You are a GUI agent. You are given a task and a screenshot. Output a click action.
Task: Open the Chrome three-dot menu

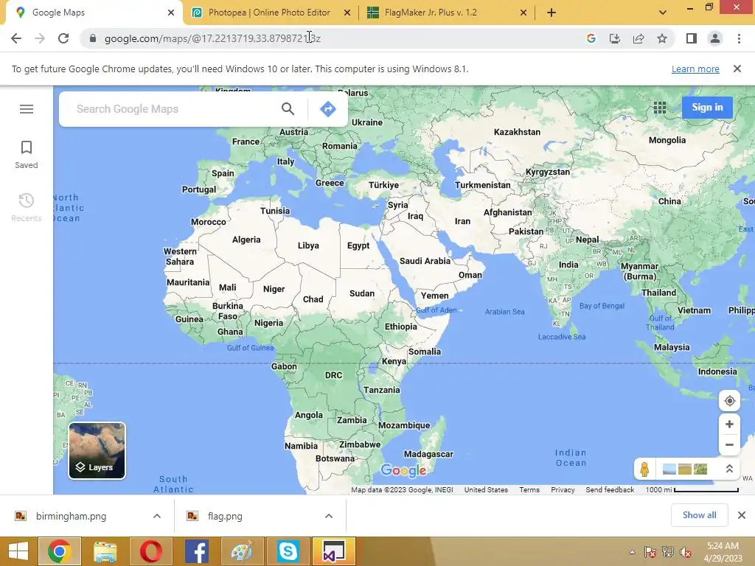point(739,38)
